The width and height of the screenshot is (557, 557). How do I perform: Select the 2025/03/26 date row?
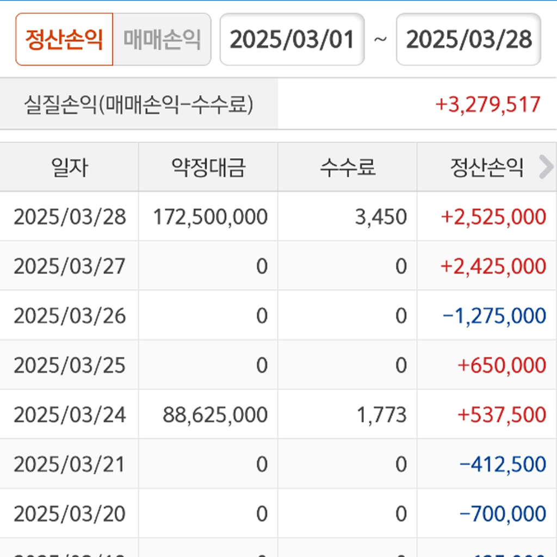click(70, 315)
